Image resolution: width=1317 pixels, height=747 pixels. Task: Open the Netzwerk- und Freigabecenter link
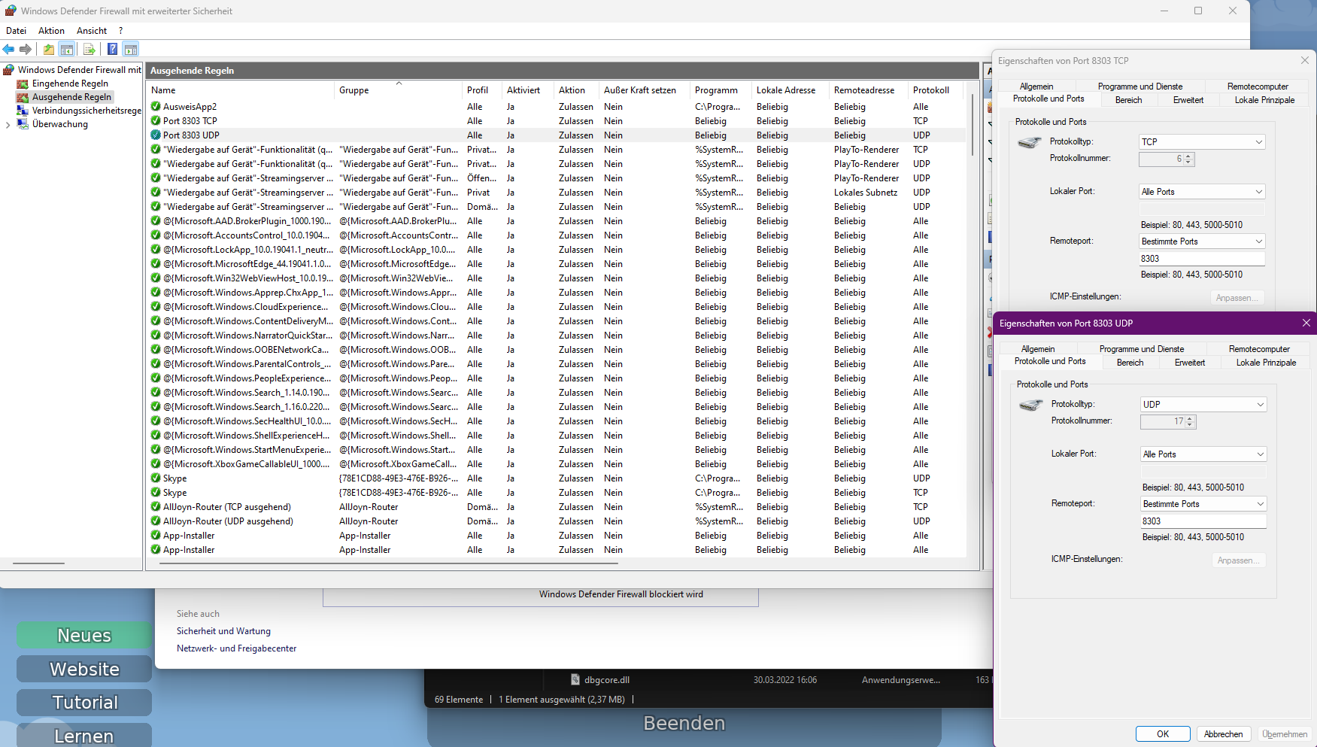click(x=236, y=648)
